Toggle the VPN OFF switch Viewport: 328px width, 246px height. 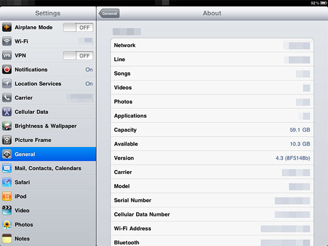click(x=78, y=56)
